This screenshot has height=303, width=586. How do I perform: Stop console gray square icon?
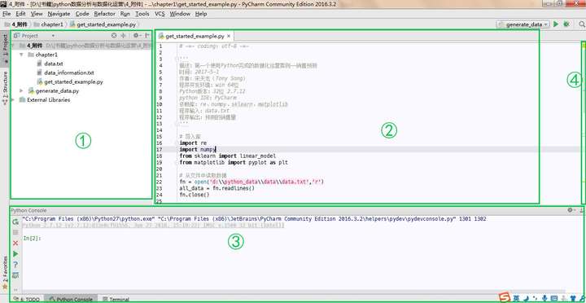click(x=15, y=233)
